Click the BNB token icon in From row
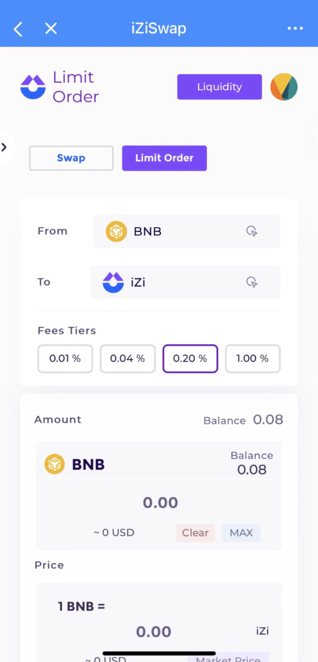The width and height of the screenshot is (318, 662). pos(116,231)
